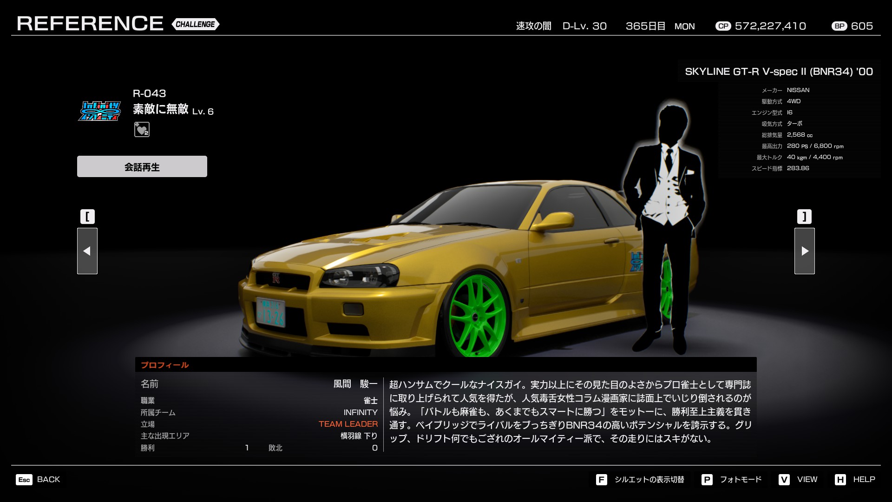Click the Esc key icon to go back
The image size is (892, 502).
(x=24, y=480)
